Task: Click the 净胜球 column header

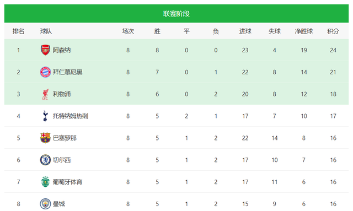Action: pos(304,31)
